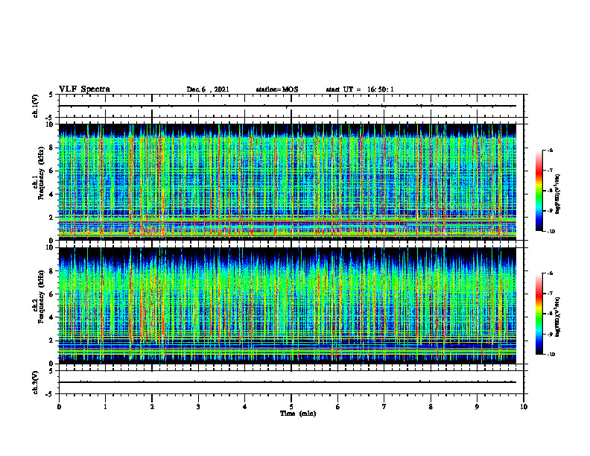This screenshot has height=456, width=590.
Task: Click the time axis tick label "6"
Action: 338,407
